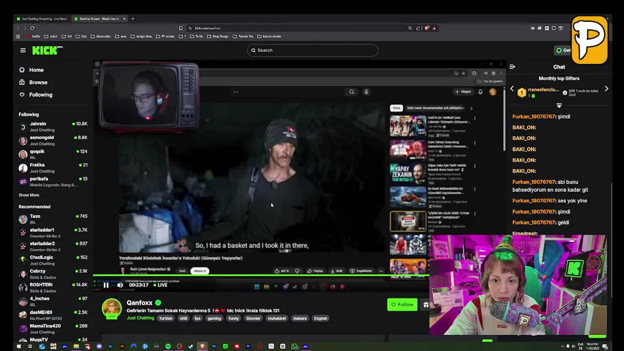Close the Qanfoxx Stream tab

[x=124, y=19]
